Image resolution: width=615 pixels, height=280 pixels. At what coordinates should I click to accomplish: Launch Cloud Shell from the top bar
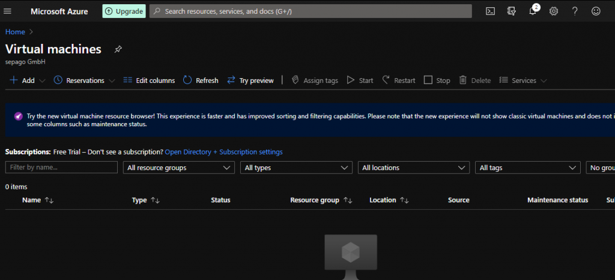(x=490, y=11)
